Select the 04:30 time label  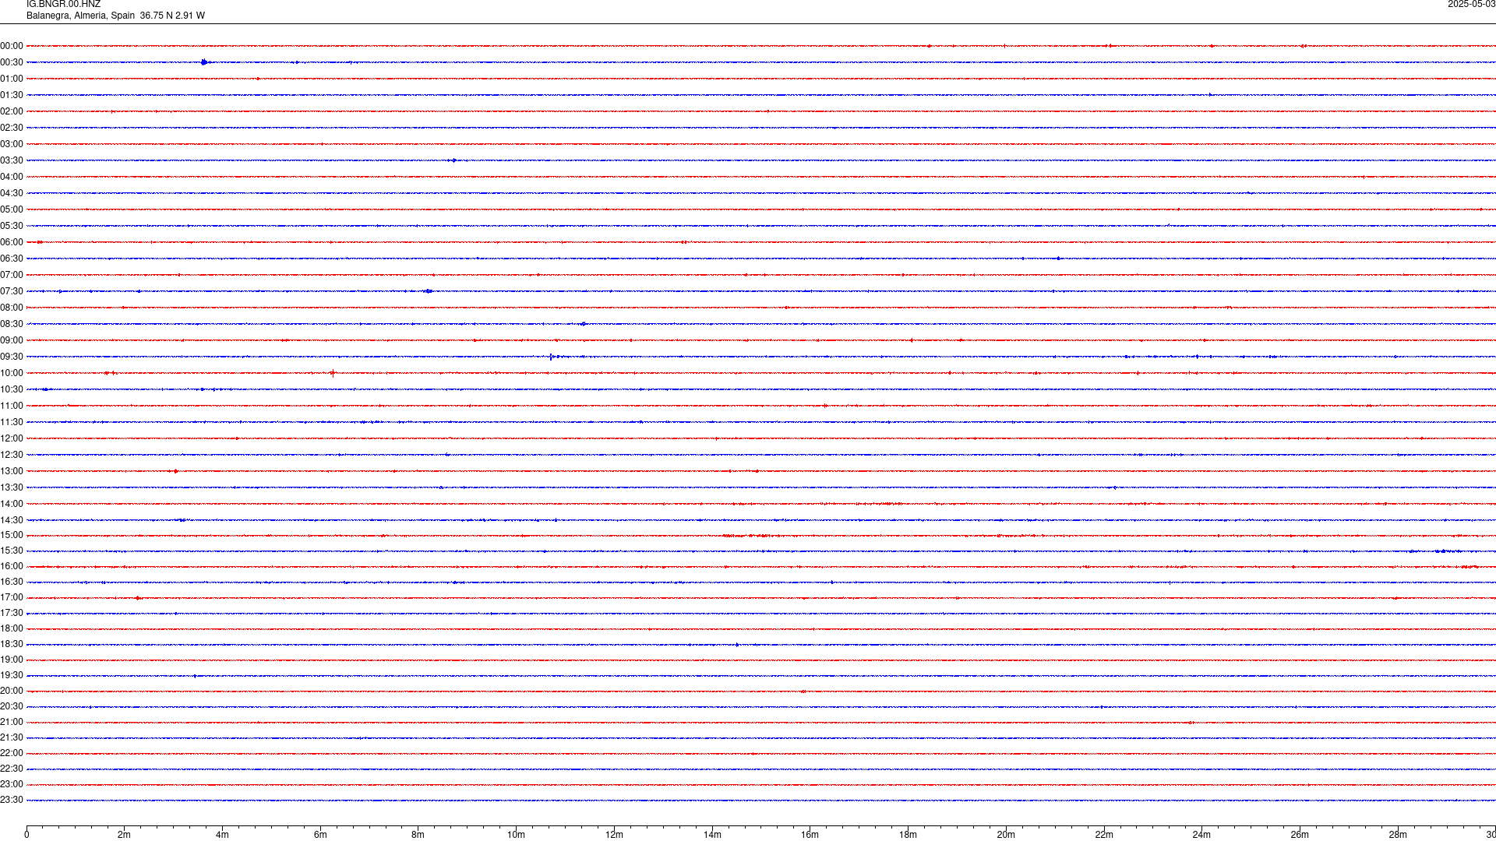[12, 193]
